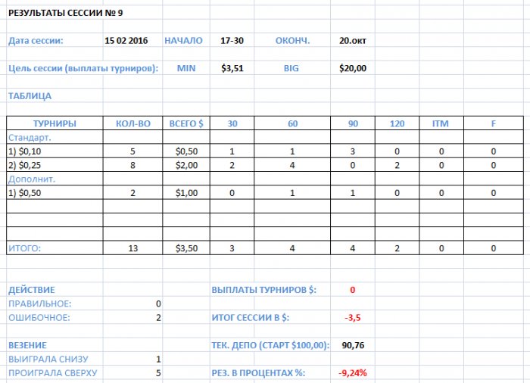Click the ПРОИГРАЛА СВЕРХУ value 5
530x383 pixels.
(158, 373)
